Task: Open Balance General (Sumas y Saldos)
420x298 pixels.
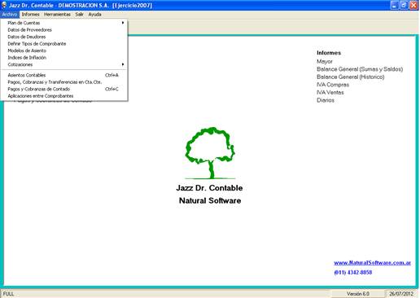Action: pyautogui.click(x=360, y=69)
